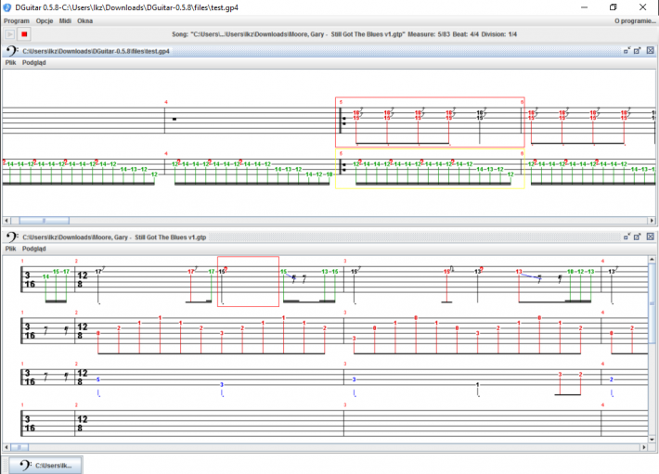Click the Song status text in toolbar

pyautogui.click(x=344, y=34)
